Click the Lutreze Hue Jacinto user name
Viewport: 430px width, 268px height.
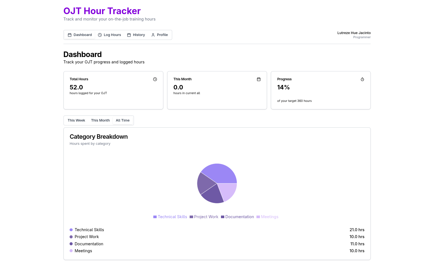tap(354, 33)
